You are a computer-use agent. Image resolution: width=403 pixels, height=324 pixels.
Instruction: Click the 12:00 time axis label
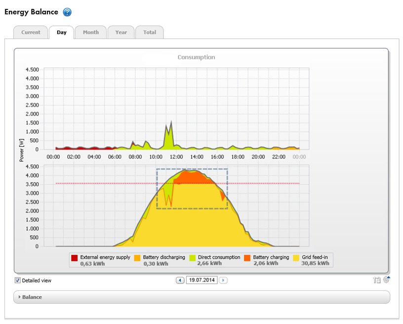176,157
